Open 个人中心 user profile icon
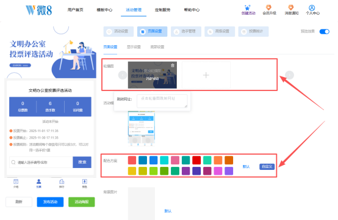 tap(312, 8)
